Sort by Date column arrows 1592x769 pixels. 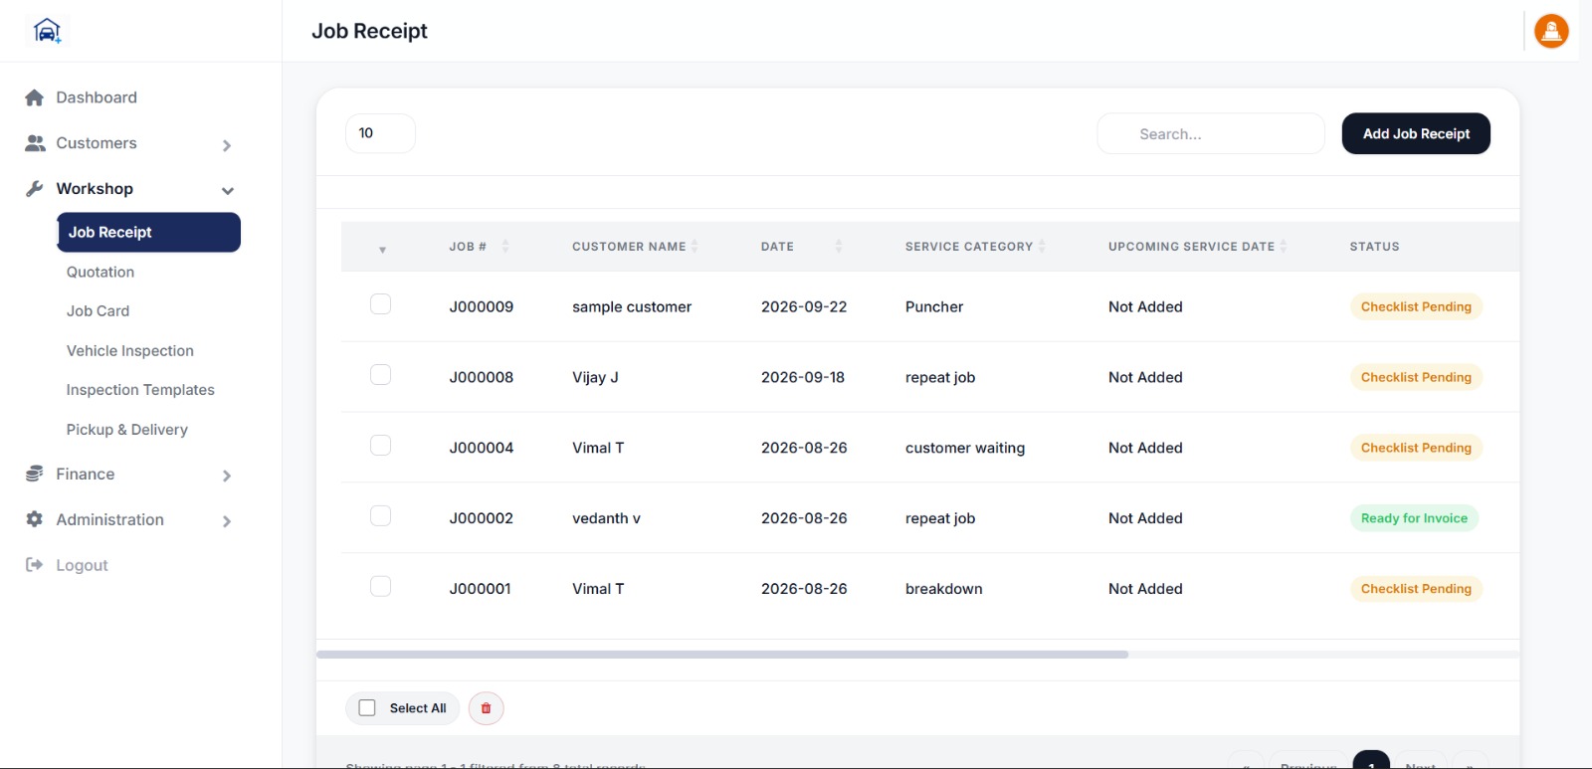(839, 246)
